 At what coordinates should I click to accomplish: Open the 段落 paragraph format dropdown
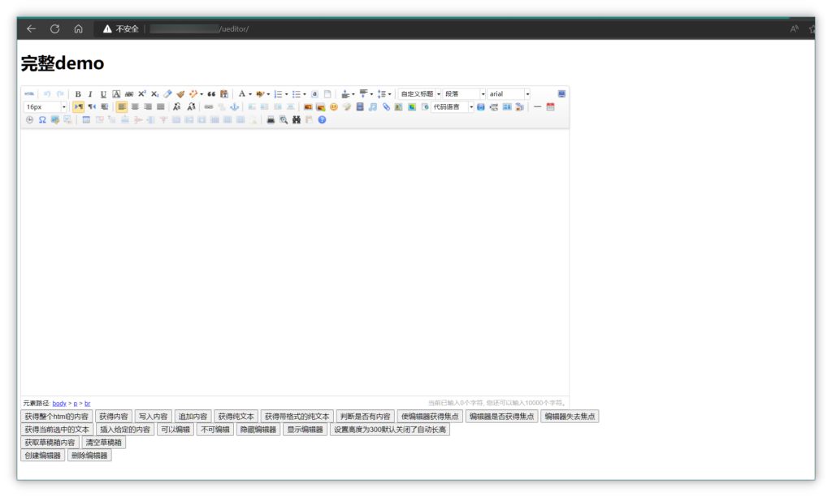[x=464, y=94]
